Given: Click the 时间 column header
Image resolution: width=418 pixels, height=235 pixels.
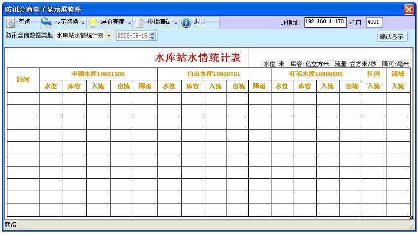Looking at the screenshot, I should (23, 80).
